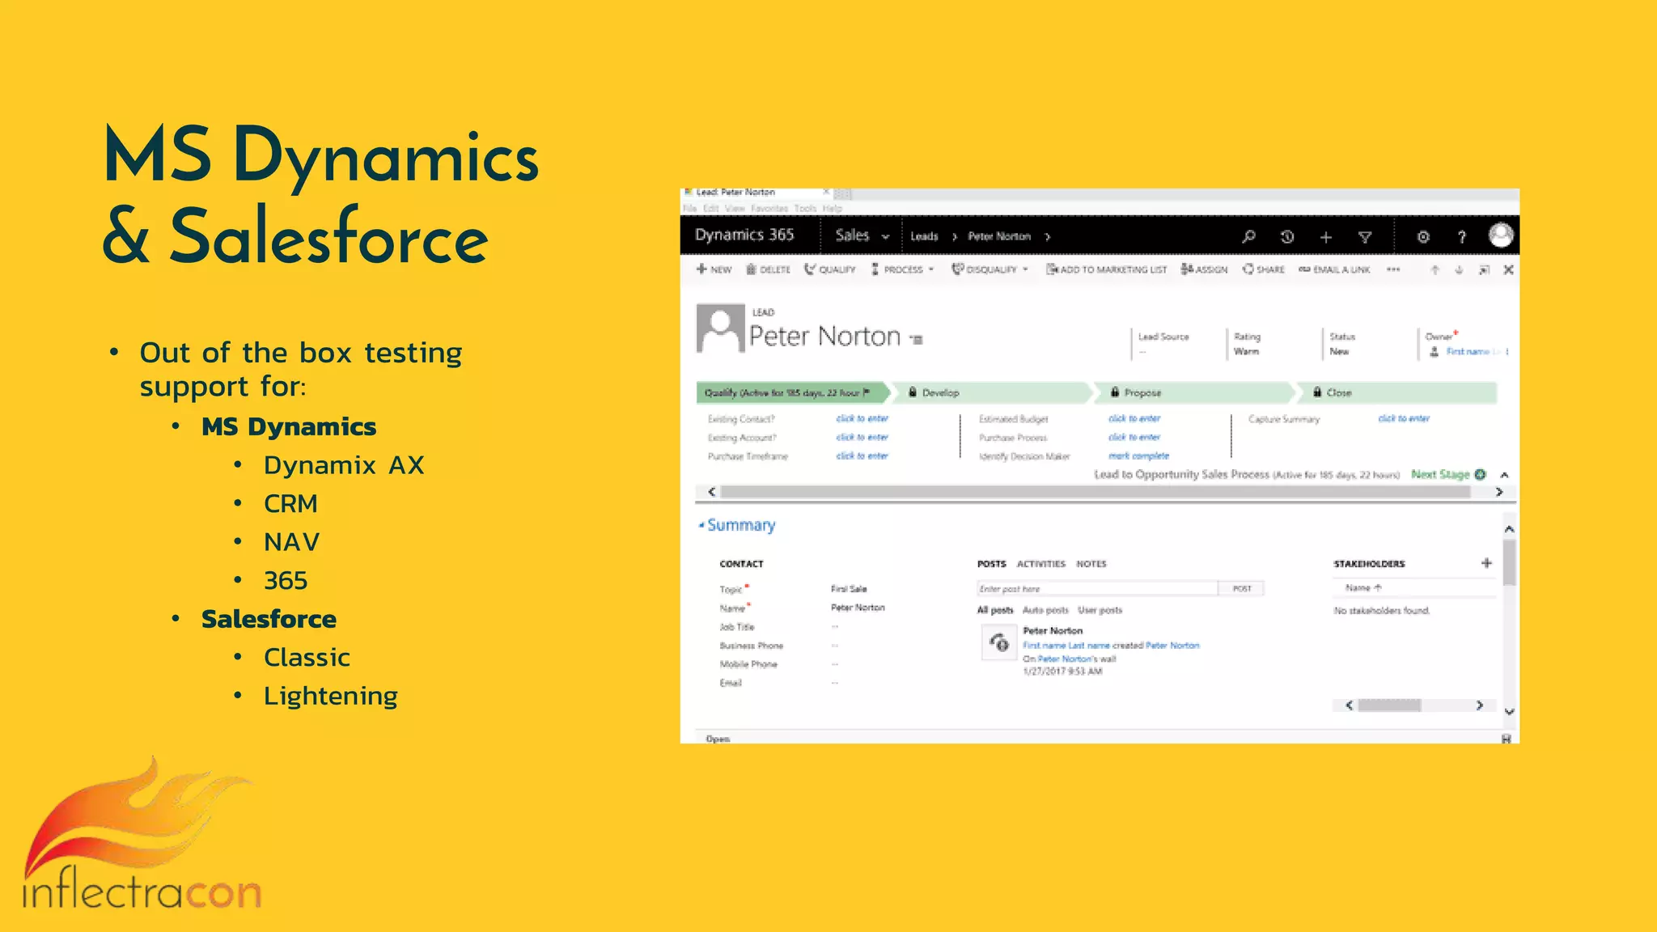This screenshot has width=1657, height=932.
Task: Open the user profile avatar
Action: [x=1501, y=235]
